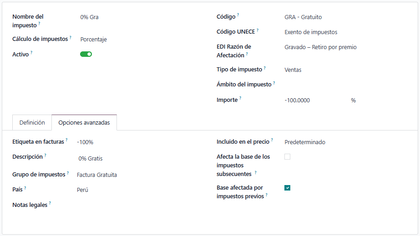This screenshot has width=420, height=236.
Task: Switch to the Definición tab
Action: coord(32,123)
